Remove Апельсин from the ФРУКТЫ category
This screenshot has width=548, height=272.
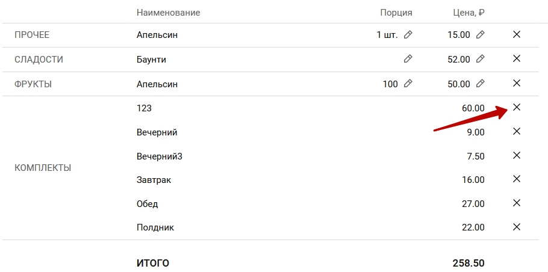coord(516,83)
